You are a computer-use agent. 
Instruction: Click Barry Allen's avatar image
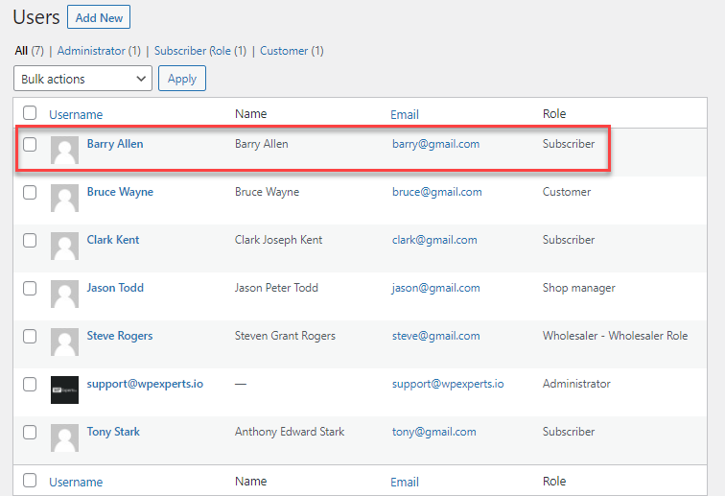(x=64, y=150)
